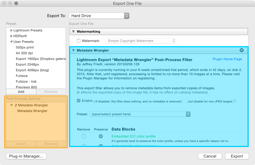Click the Watermarking section title
This screenshot has height=165, width=255.
88,31
